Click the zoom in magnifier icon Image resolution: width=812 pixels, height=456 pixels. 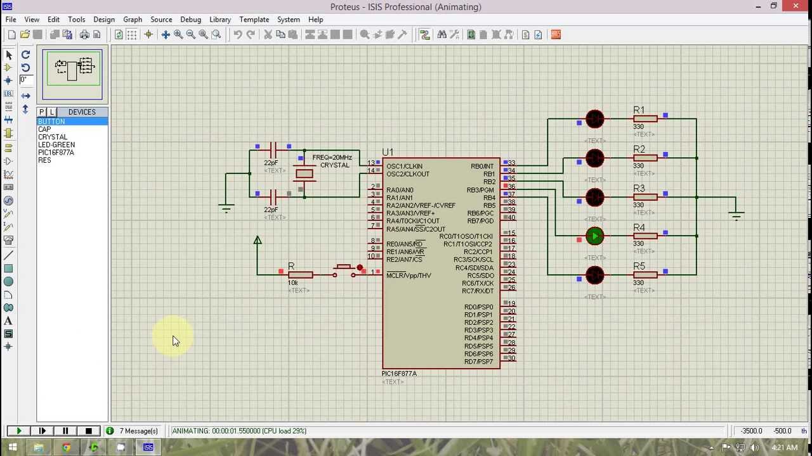click(x=178, y=35)
